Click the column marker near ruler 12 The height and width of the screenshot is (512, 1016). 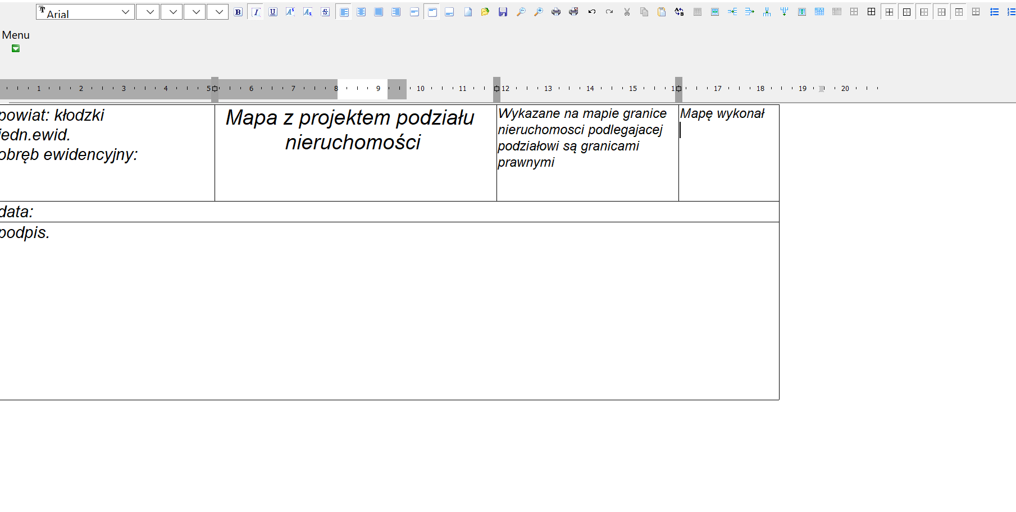(x=496, y=89)
